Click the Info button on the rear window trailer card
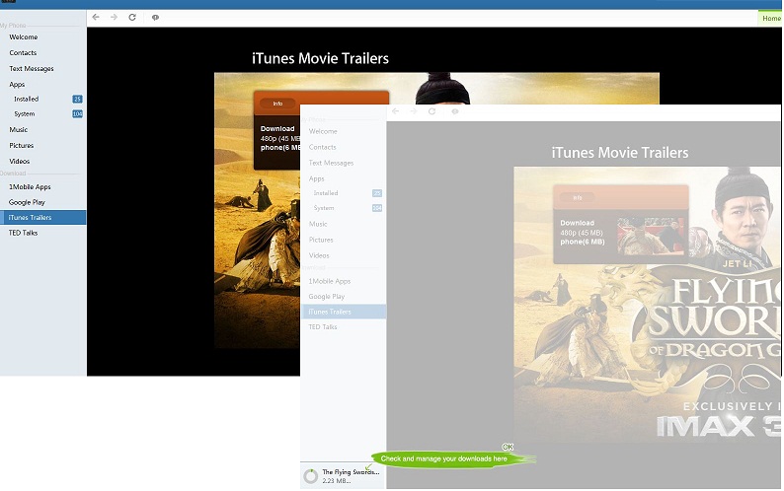The height and width of the screenshot is (491, 784). pos(277,104)
